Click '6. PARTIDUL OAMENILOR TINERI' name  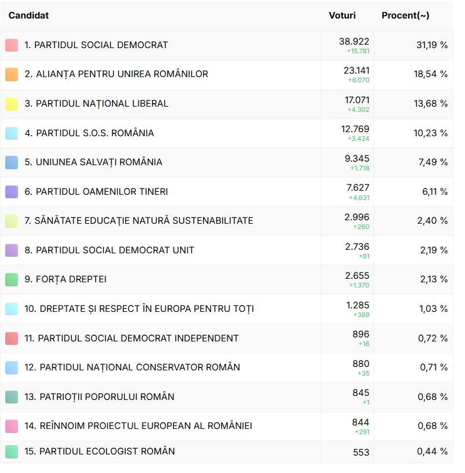pos(96,191)
